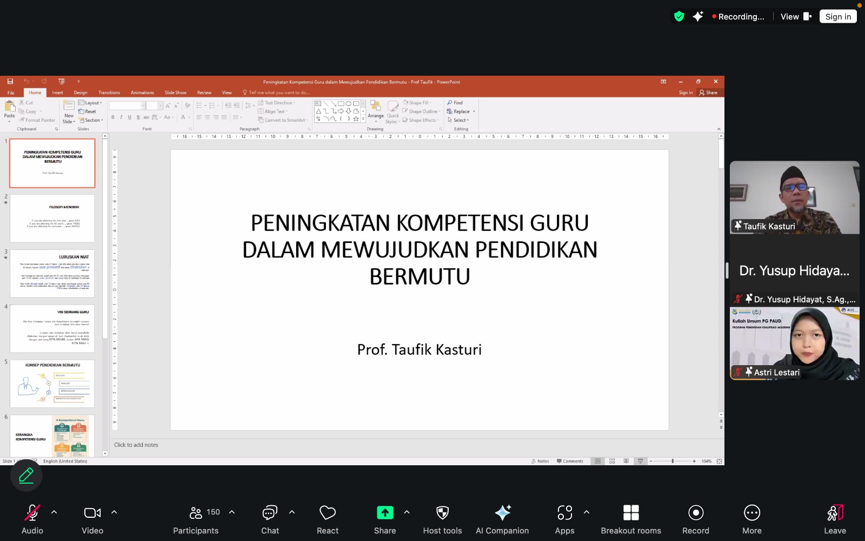Image resolution: width=865 pixels, height=541 pixels.
Task: Open the Apps panel
Action: (564, 519)
